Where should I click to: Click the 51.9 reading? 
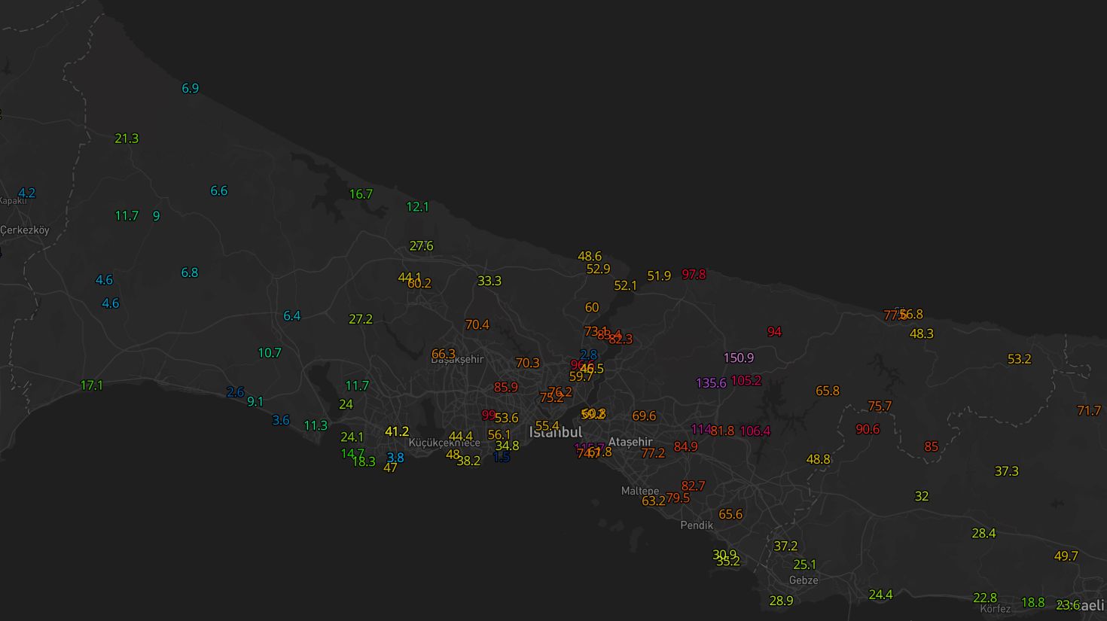(659, 276)
